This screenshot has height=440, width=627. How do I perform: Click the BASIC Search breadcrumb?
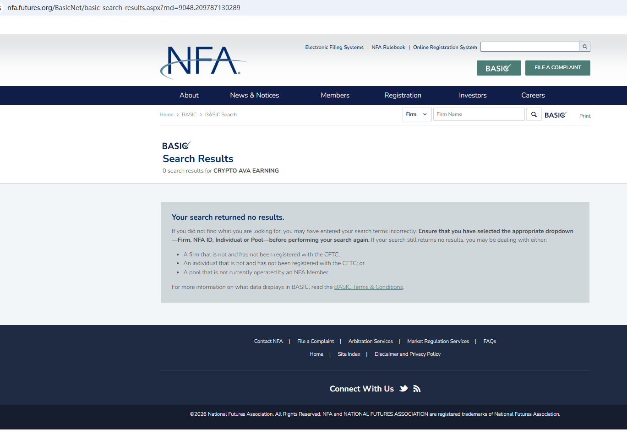(221, 115)
